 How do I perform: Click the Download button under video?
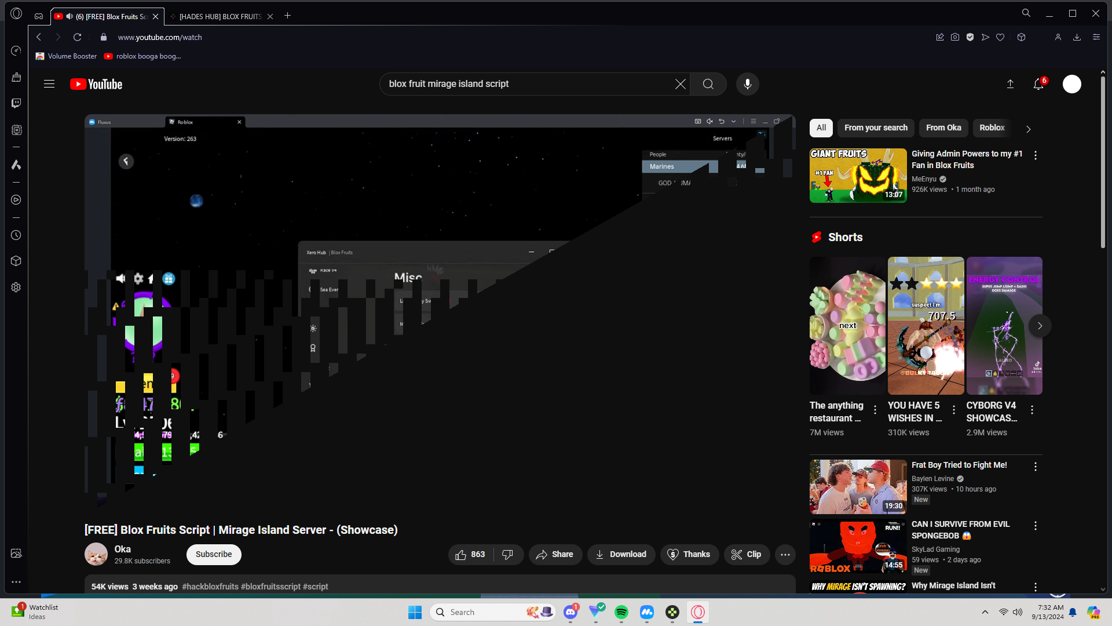tap(621, 555)
